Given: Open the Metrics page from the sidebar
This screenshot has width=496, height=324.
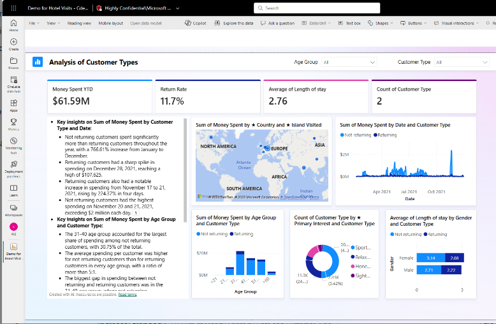Looking at the screenshot, I should coord(13,123).
